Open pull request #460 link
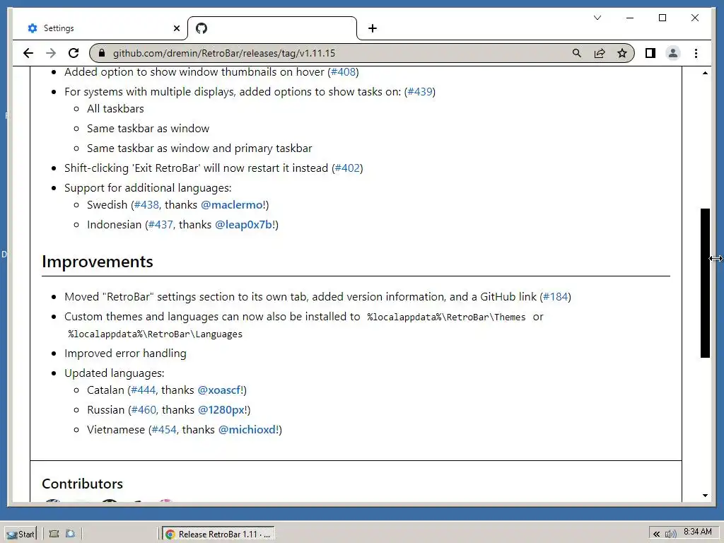Image resolution: width=724 pixels, height=543 pixels. tap(144, 410)
